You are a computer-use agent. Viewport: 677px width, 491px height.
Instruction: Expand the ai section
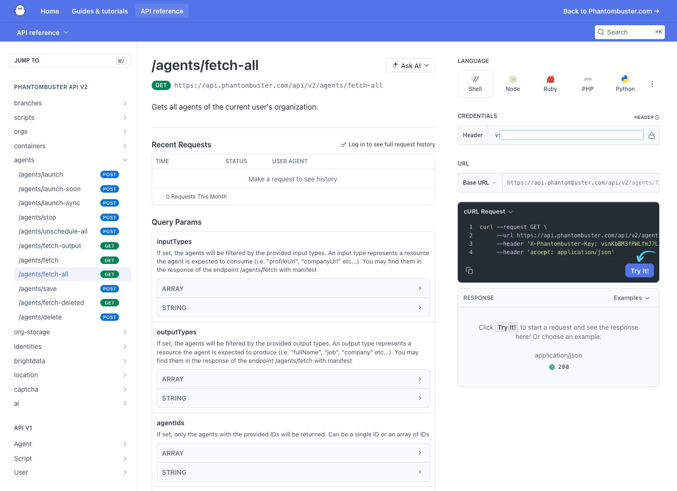(72, 403)
